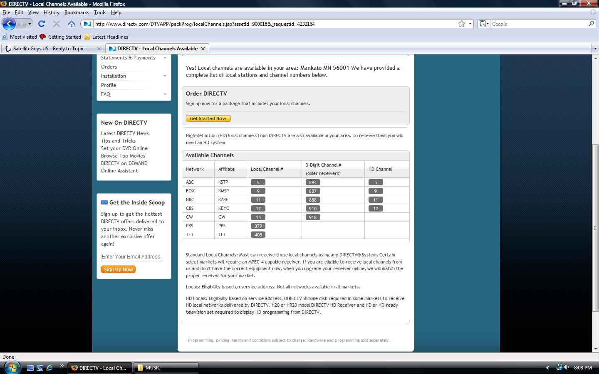Open the Orders sidebar link
The height and width of the screenshot is (374, 599).
tap(109, 67)
